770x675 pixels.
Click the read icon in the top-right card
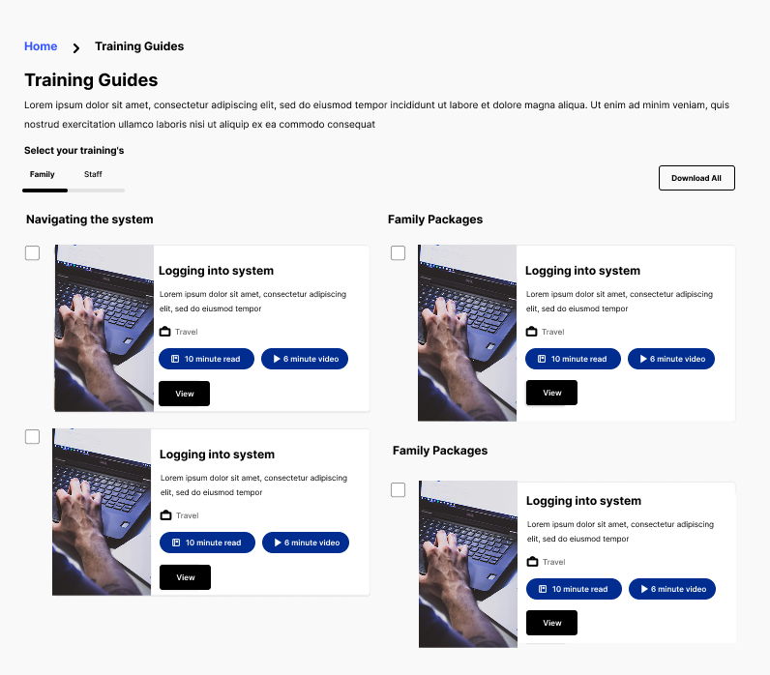[x=542, y=359]
